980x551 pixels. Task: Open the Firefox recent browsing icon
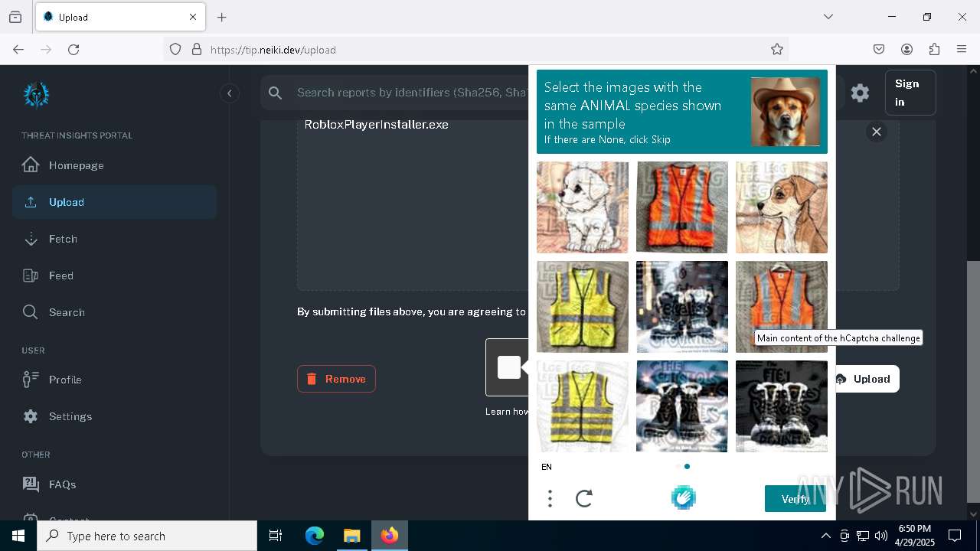pos(15,17)
